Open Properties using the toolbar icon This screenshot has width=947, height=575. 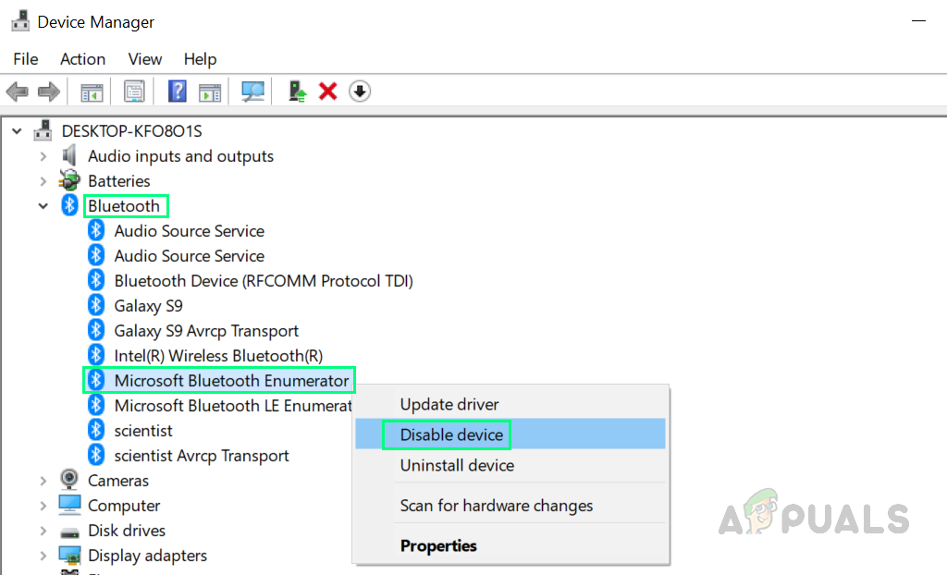click(x=134, y=91)
